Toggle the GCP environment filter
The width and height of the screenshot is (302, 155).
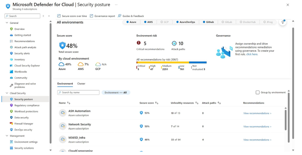164,22
